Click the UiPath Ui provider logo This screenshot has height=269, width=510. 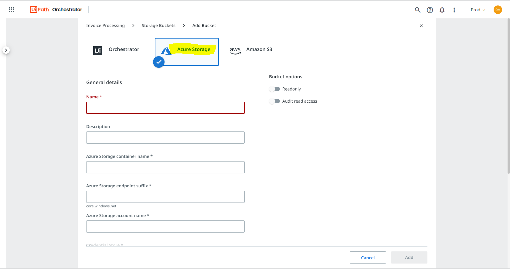pyautogui.click(x=98, y=50)
